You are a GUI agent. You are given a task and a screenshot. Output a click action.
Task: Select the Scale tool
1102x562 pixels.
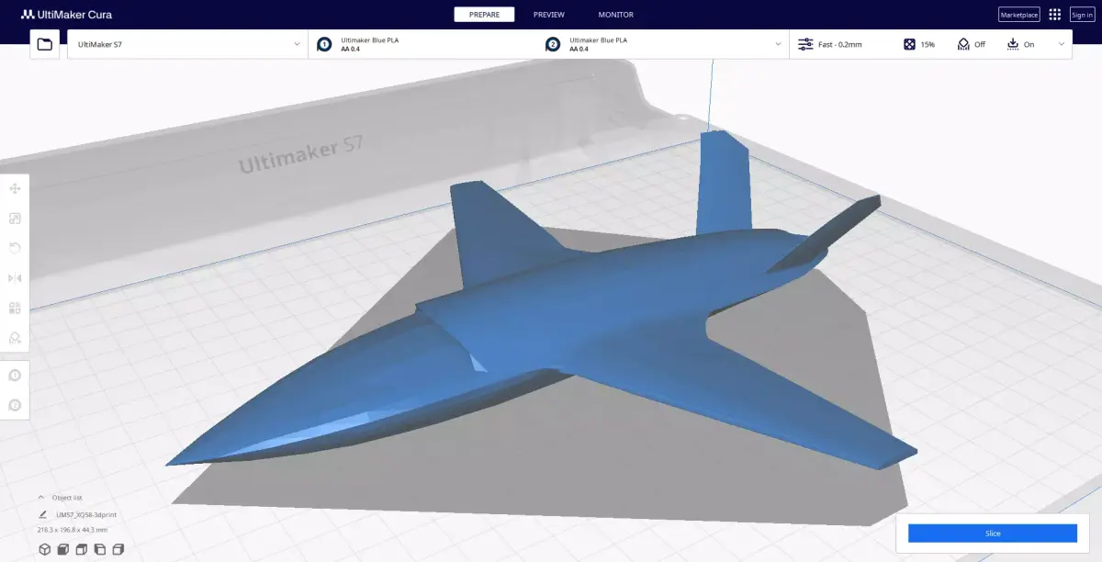[16, 219]
